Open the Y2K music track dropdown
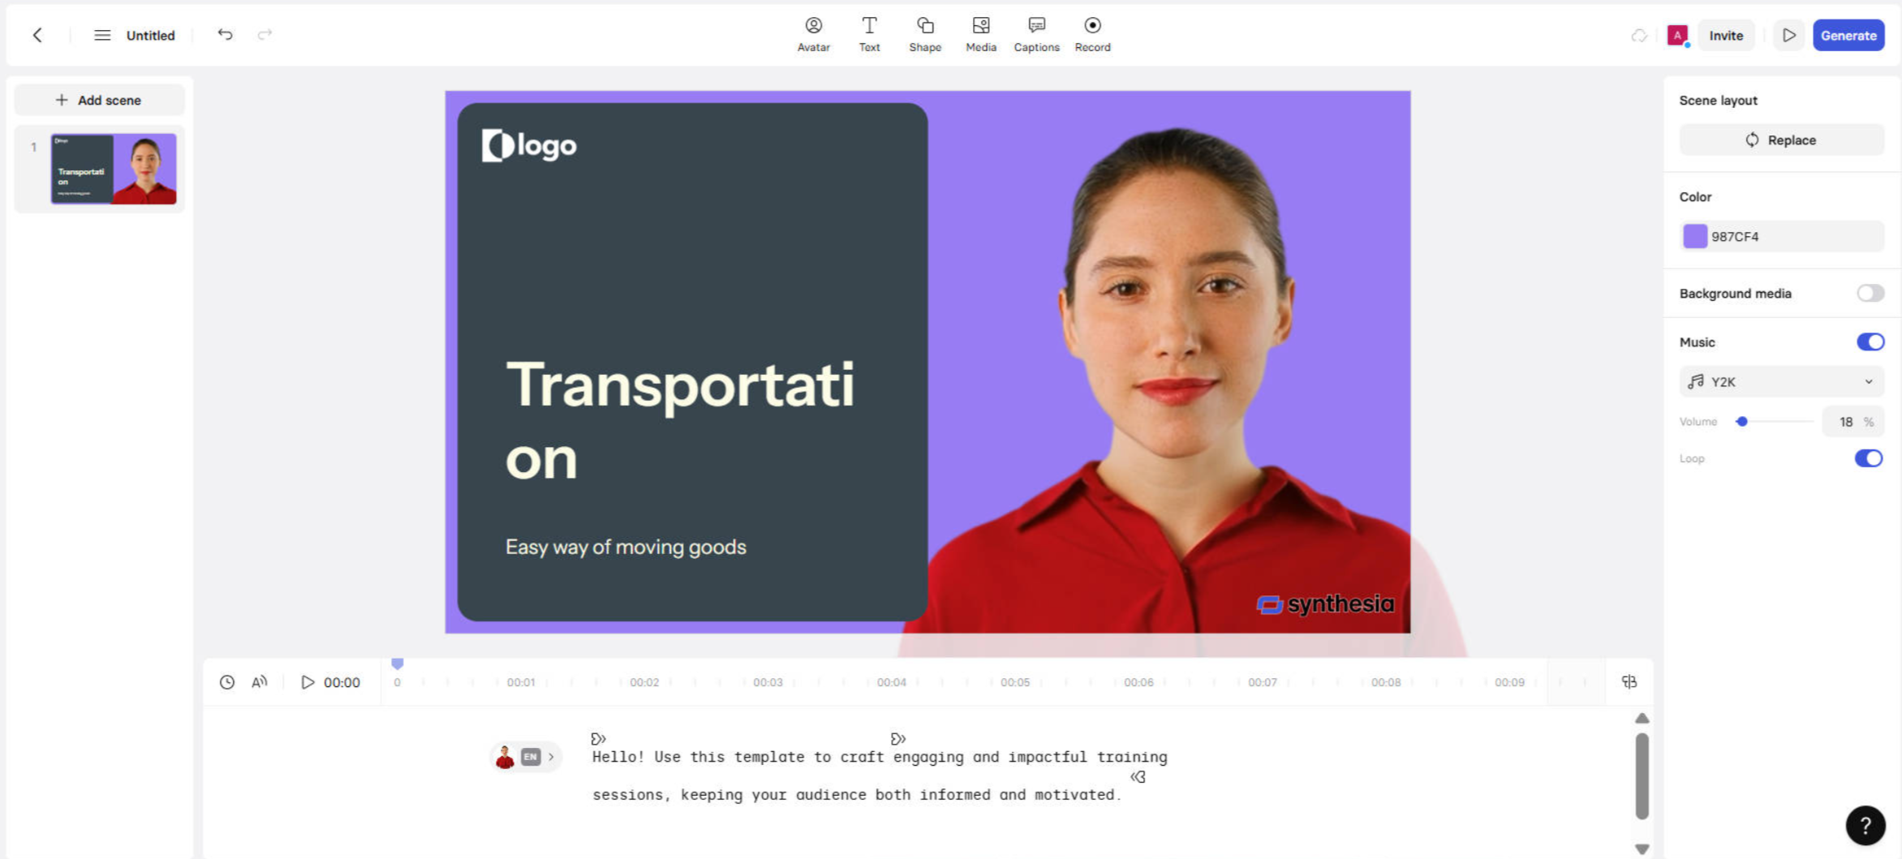1902x859 pixels. [1781, 381]
